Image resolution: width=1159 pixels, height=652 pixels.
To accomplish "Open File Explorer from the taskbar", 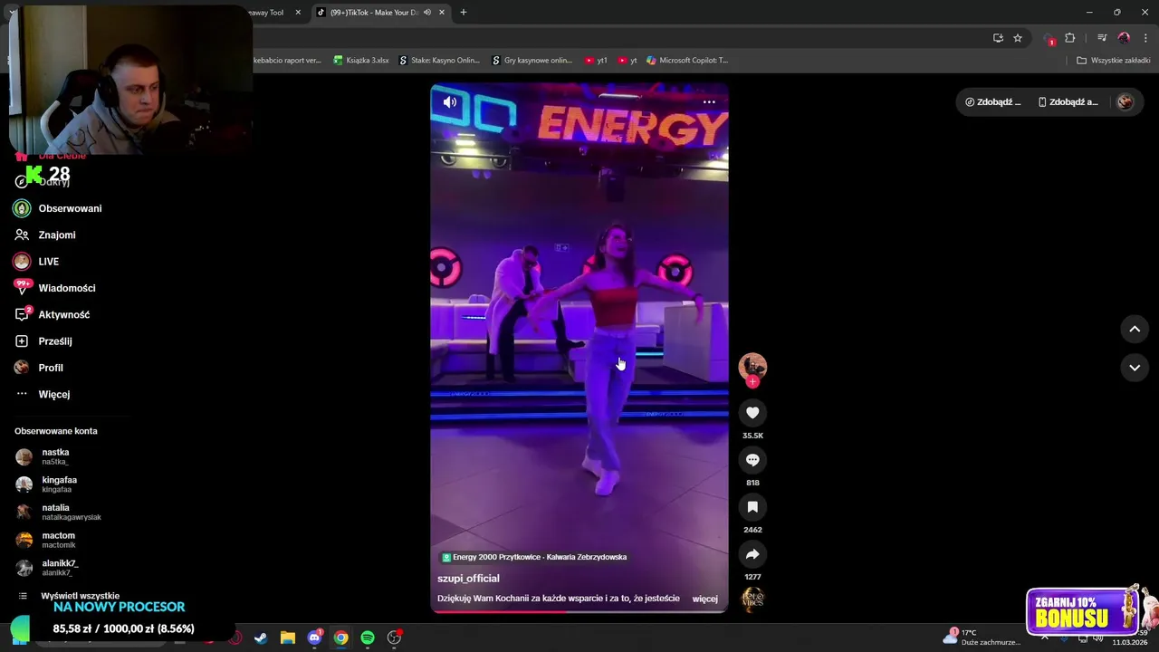I will point(287,638).
